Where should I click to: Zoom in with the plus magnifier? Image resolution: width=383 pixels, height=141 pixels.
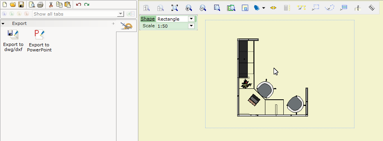(188, 8)
